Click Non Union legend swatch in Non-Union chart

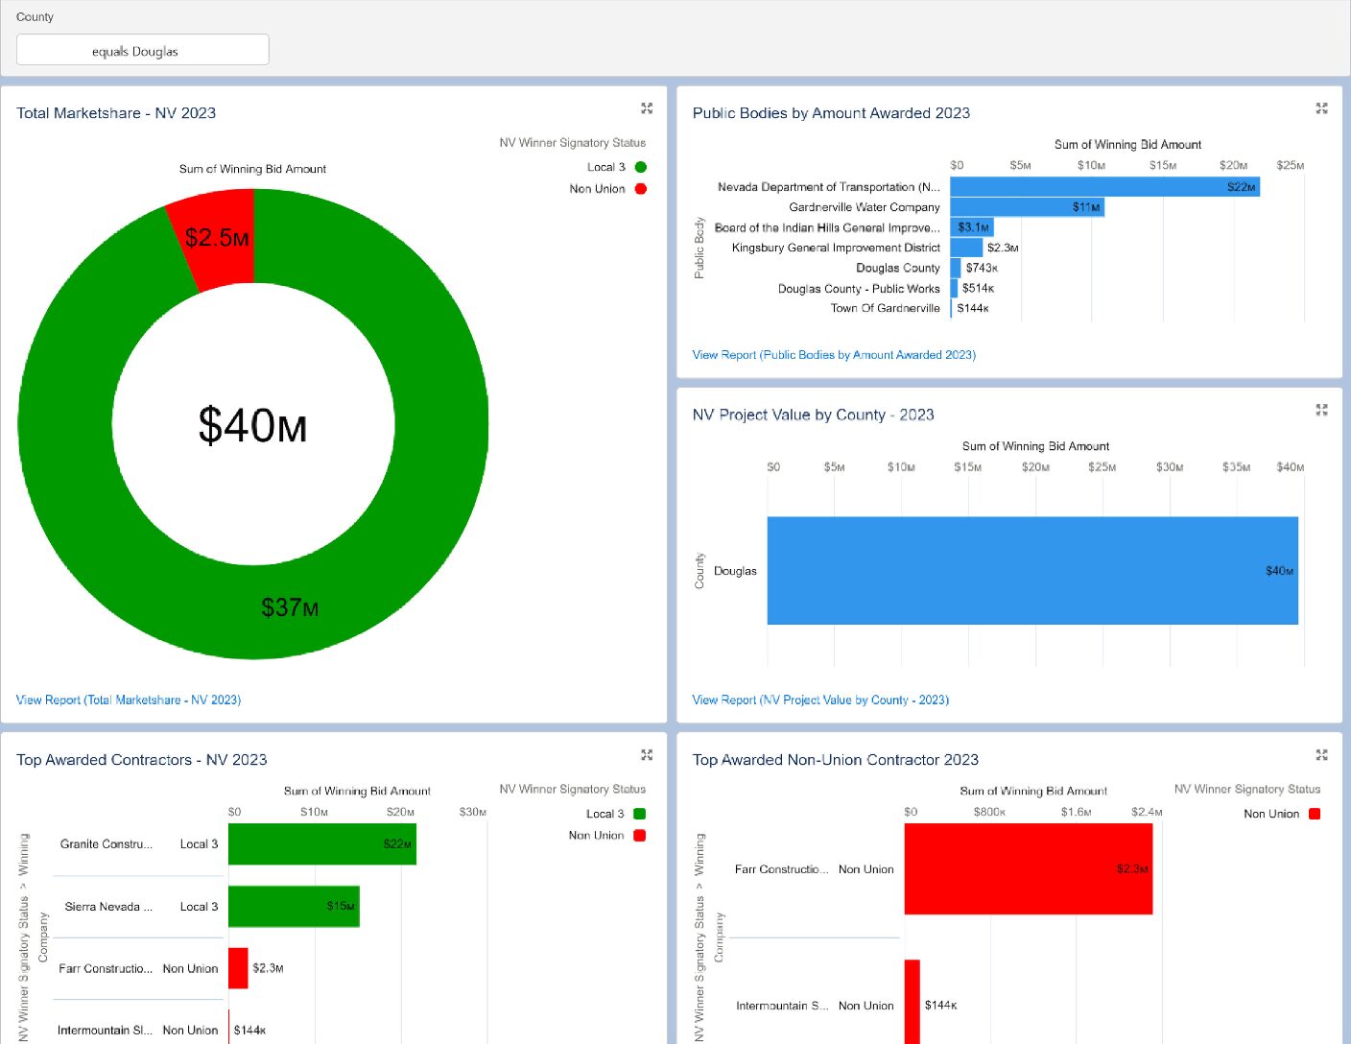[x=1314, y=814]
